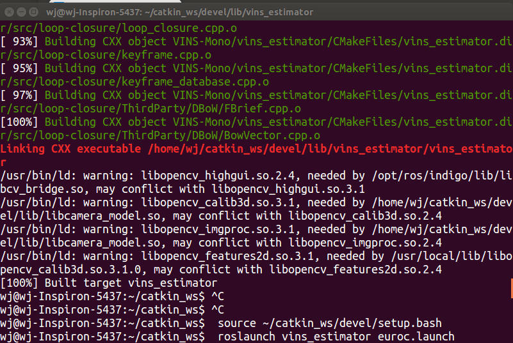Click the 'ThirdParty/DBoW/FBrief.cpp.o' line

coord(151,109)
